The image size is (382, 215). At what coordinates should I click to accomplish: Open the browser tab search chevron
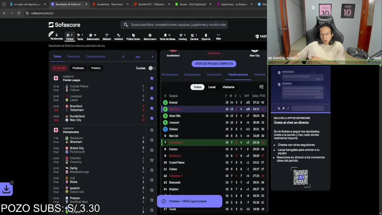[x=4, y=4]
